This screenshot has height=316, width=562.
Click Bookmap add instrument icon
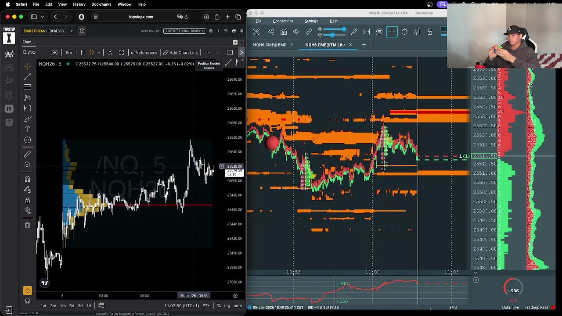pos(257,32)
